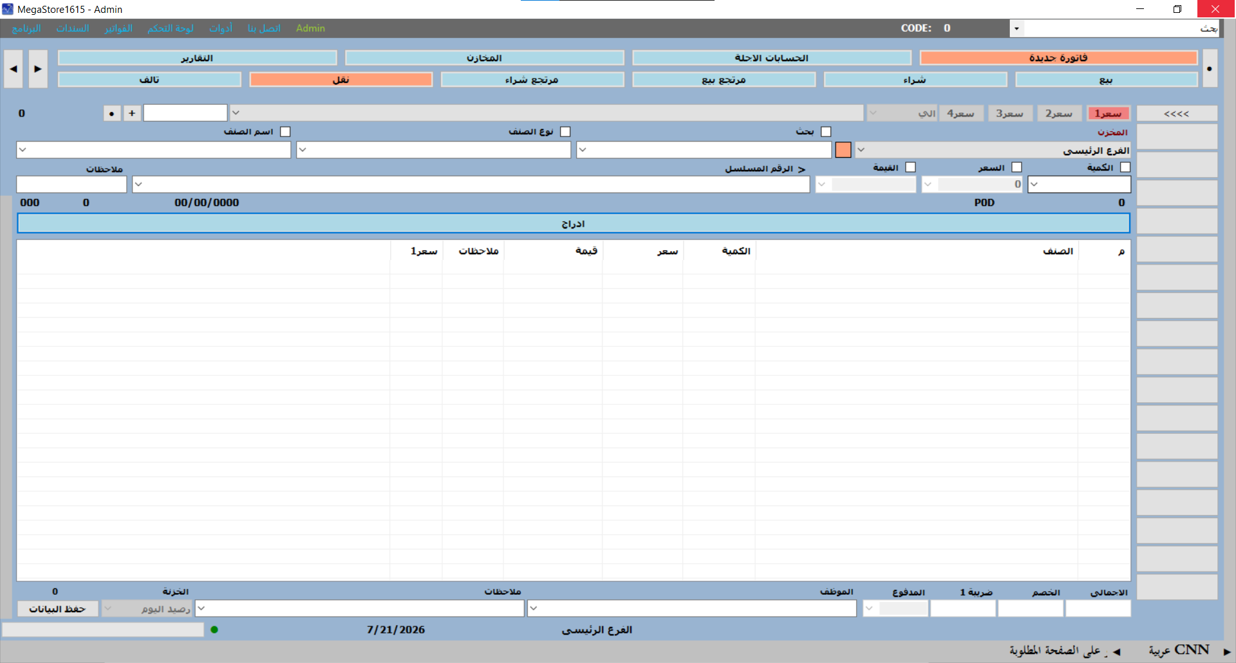Click the plus button near the code field
The image size is (1236, 663).
click(x=132, y=113)
